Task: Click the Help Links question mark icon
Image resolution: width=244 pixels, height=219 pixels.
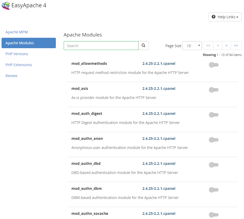Action: 213,17
